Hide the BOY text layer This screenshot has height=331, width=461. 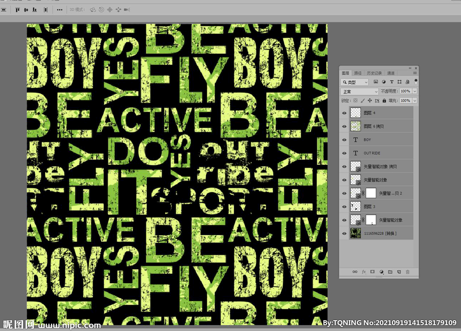pos(344,140)
